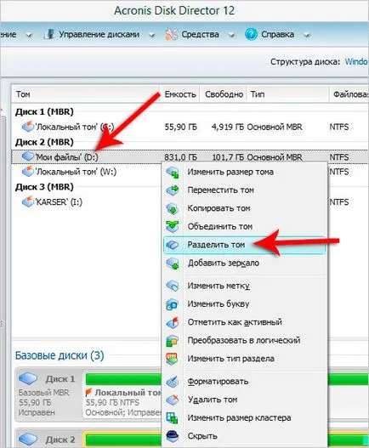The image size is (369, 448).
Task: Select the Диск 3 (MBR) group header
Action: coord(44,187)
